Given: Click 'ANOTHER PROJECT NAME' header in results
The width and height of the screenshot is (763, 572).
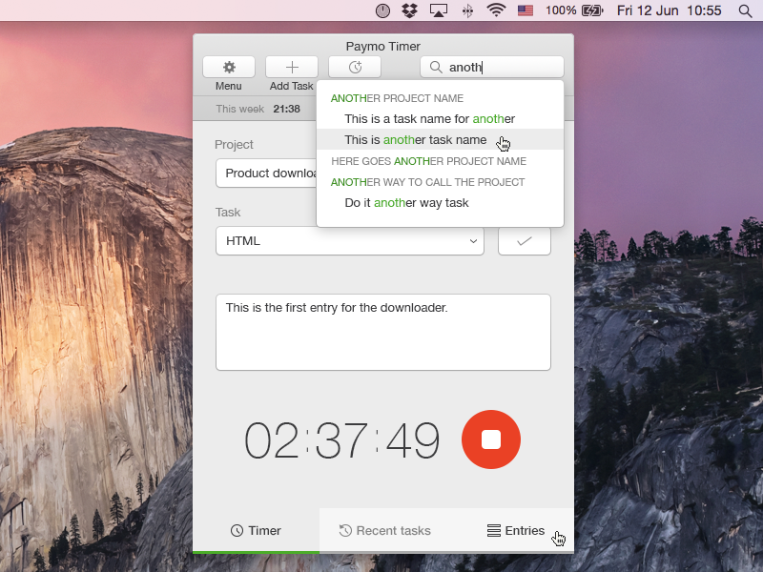Looking at the screenshot, I should (x=397, y=98).
